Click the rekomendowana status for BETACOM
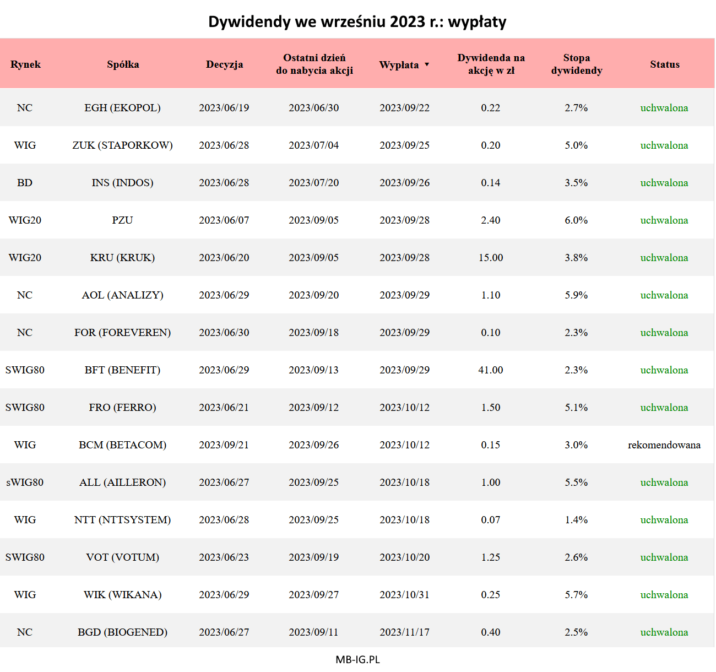This screenshot has height=672, width=716. pos(664,445)
